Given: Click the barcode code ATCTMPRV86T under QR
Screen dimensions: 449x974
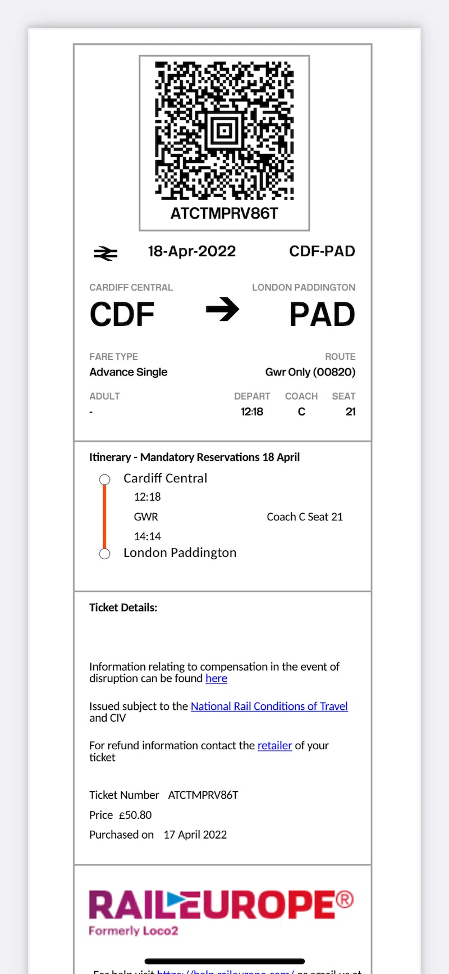Looking at the screenshot, I should pos(224,214).
